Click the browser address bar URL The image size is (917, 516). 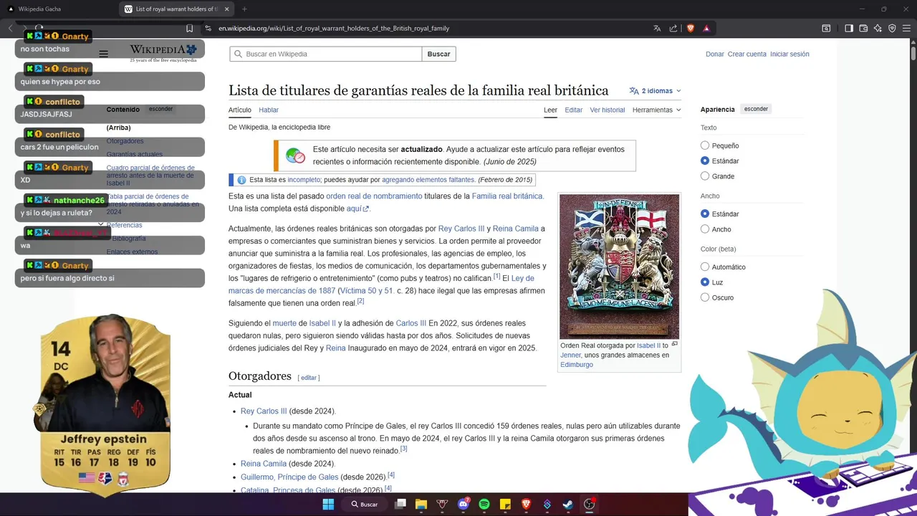click(334, 29)
